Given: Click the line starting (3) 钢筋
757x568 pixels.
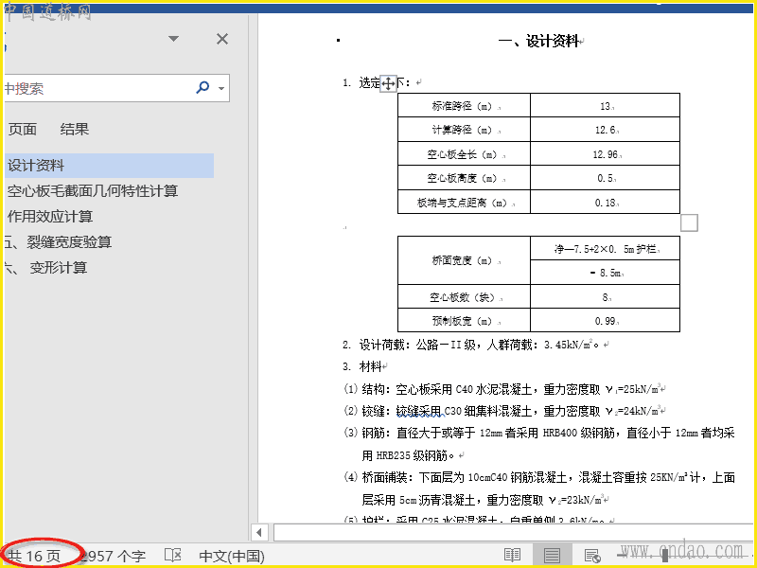Looking at the screenshot, I should point(538,433).
